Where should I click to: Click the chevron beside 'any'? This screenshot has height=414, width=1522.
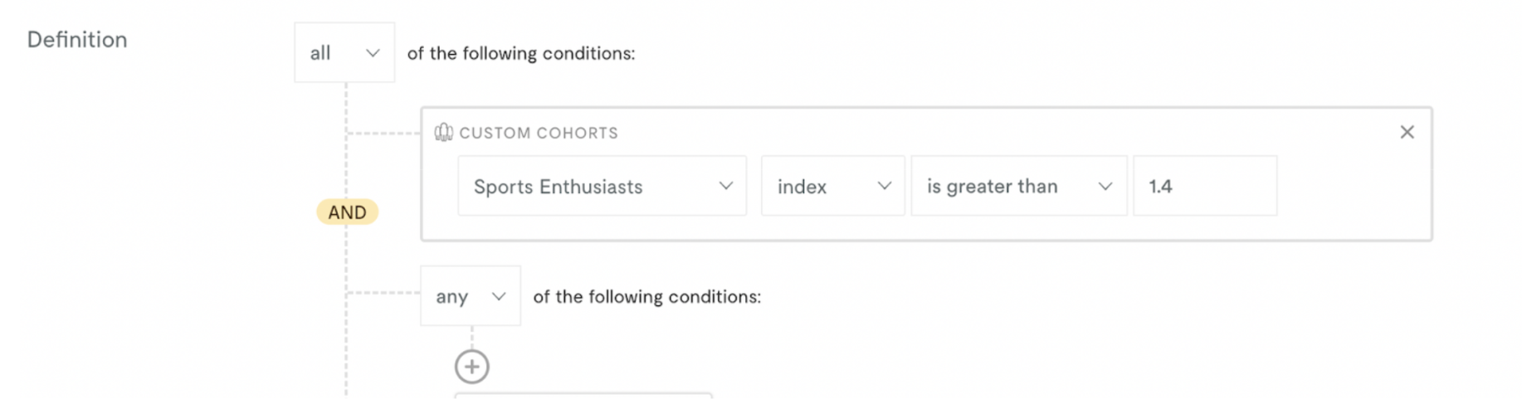tap(499, 296)
